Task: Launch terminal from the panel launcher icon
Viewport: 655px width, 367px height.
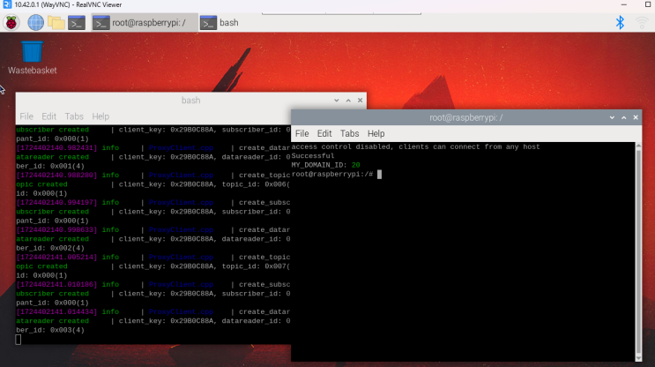Action: pos(77,23)
